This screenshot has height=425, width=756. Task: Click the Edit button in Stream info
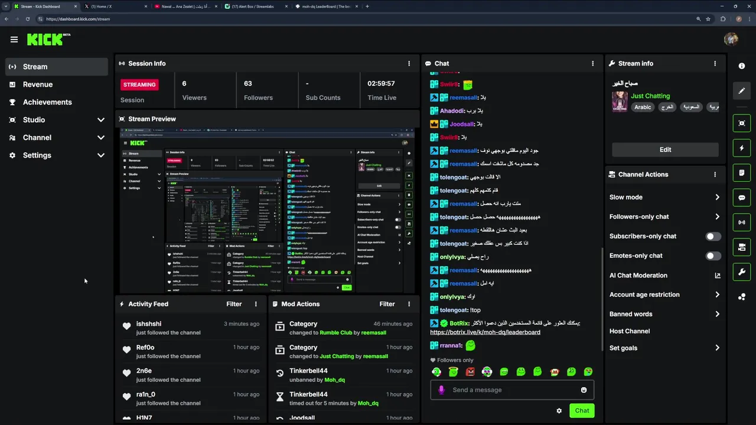pyautogui.click(x=665, y=150)
